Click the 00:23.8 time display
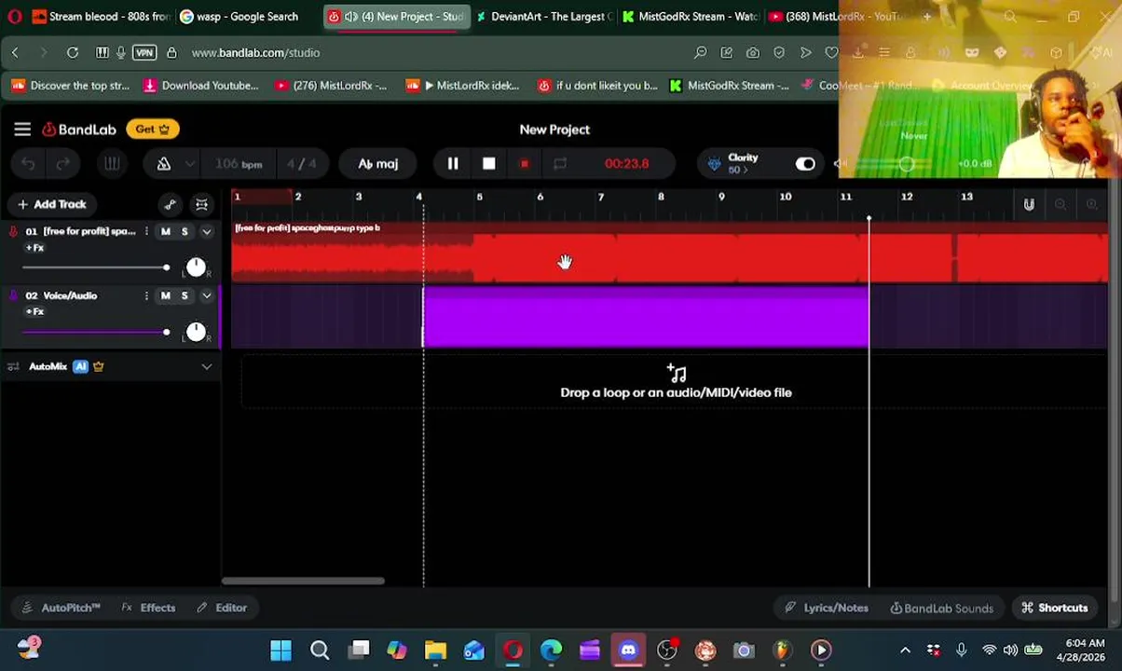This screenshot has height=671, width=1122. pyautogui.click(x=626, y=164)
